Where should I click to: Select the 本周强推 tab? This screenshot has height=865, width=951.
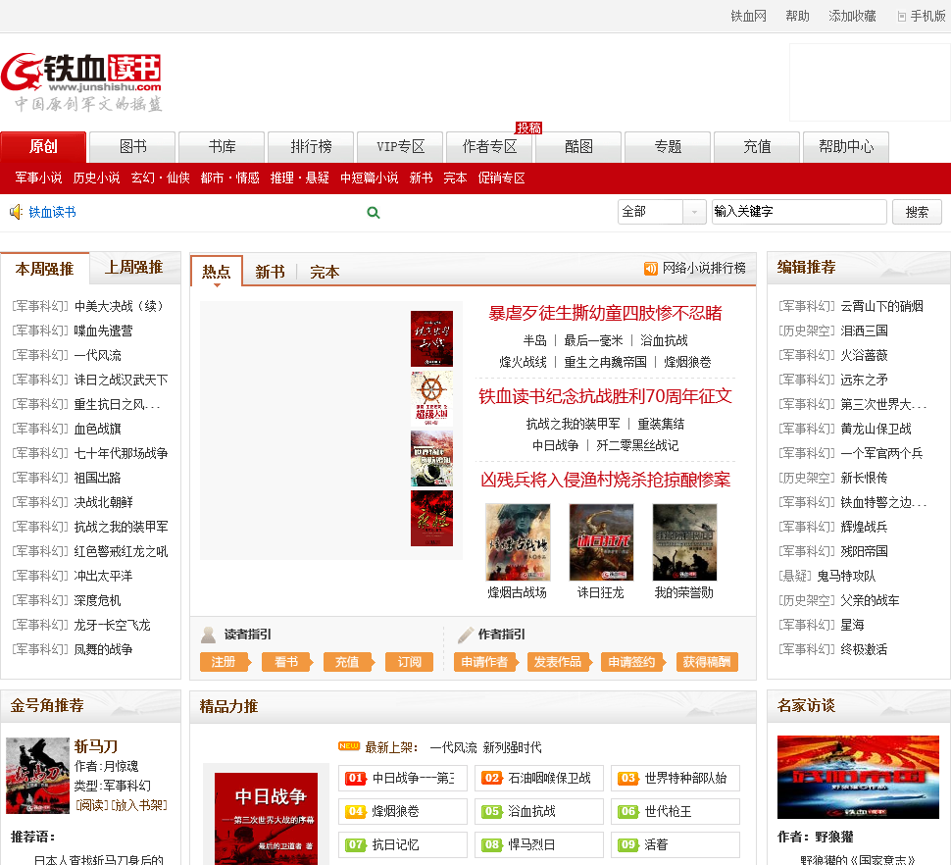[44, 269]
